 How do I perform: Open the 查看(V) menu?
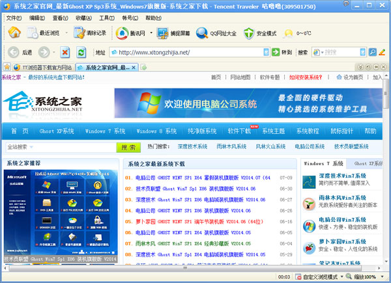(60, 18)
